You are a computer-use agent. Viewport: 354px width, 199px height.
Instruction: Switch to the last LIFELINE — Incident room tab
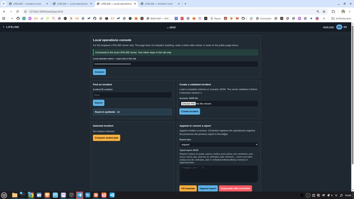pos(160,4)
